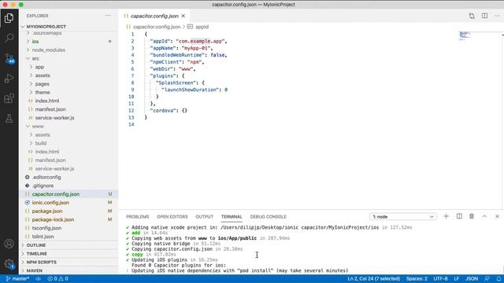Expand the OUTLINE section
The height and width of the screenshot is (283, 504).
35,245
